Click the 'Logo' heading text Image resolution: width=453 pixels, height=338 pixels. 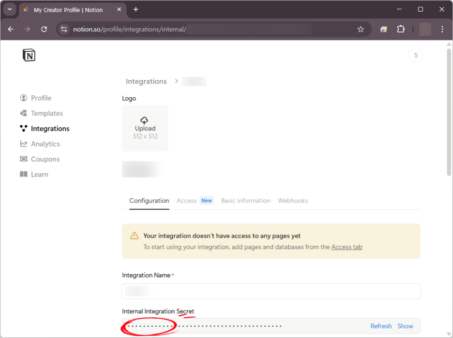click(129, 99)
